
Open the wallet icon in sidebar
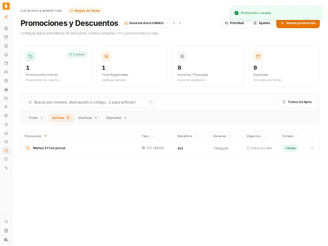6,63
